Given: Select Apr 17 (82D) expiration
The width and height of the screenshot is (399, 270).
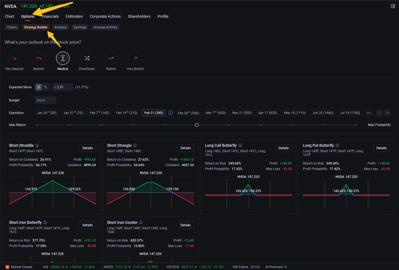Looking at the screenshot, I should (268, 113).
